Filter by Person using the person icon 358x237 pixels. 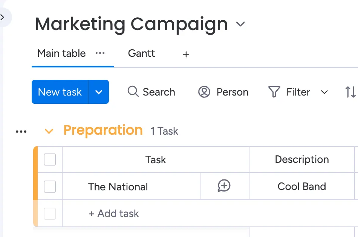204,92
